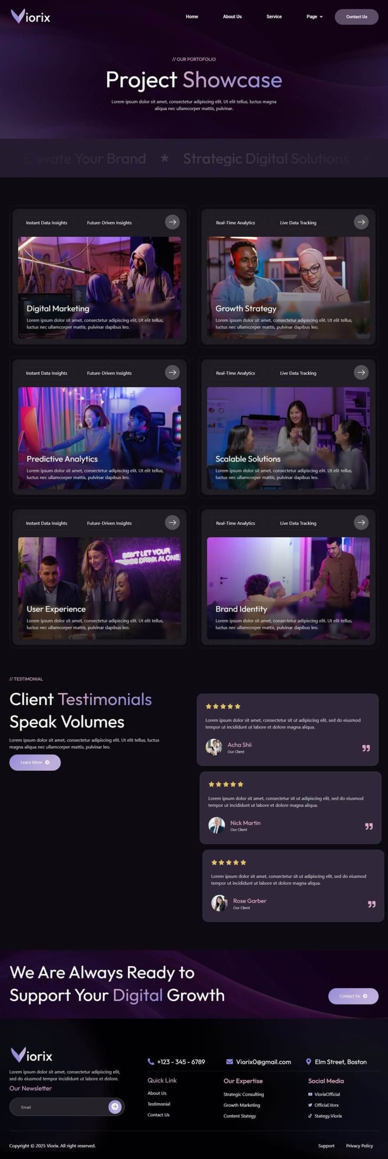
Task: Open the Scalable Solutions project image
Action: click(288, 427)
